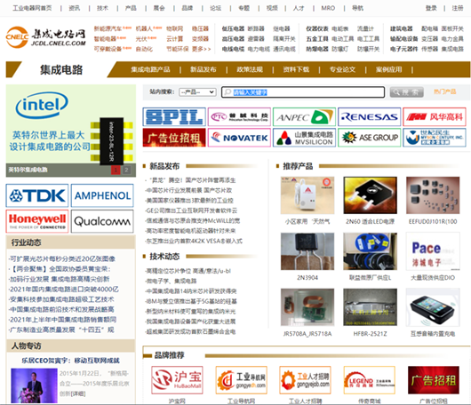Focus the site search keyword field
The height and width of the screenshot is (405, 471).
[303, 91]
